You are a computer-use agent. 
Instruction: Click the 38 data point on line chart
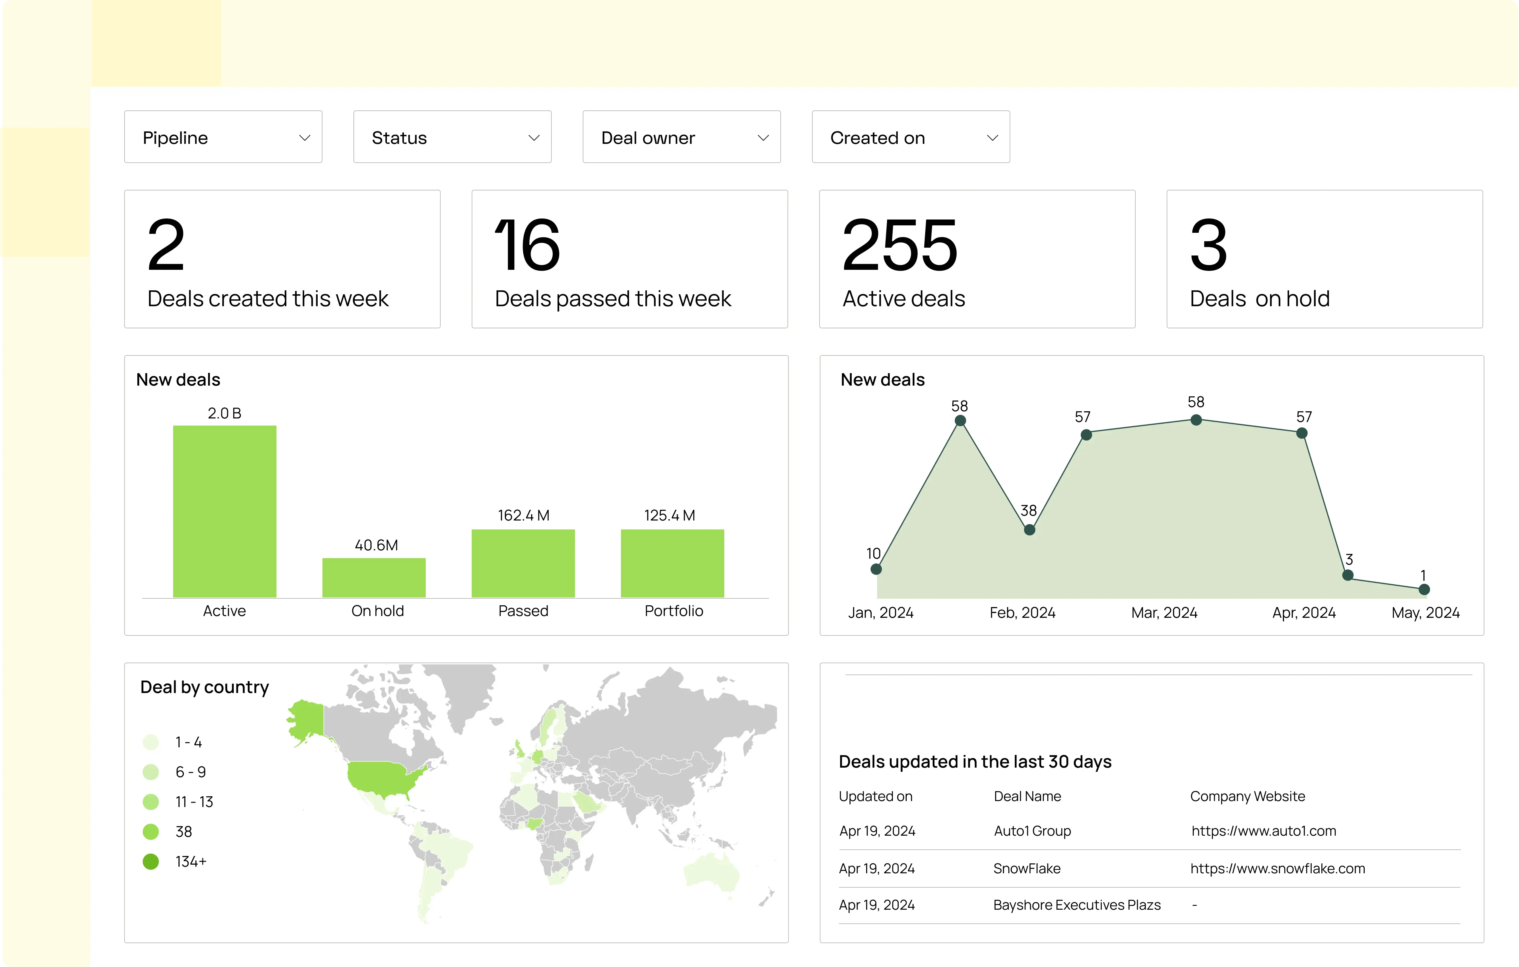[x=1029, y=530]
